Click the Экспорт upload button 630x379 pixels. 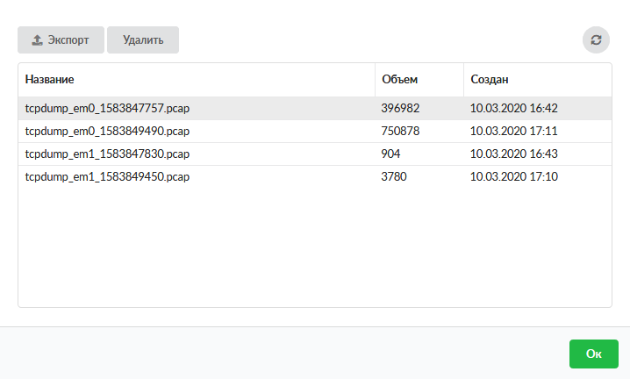[x=61, y=40]
